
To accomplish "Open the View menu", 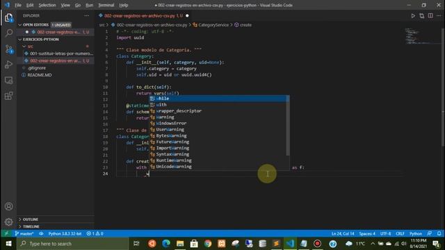I will point(65,5).
